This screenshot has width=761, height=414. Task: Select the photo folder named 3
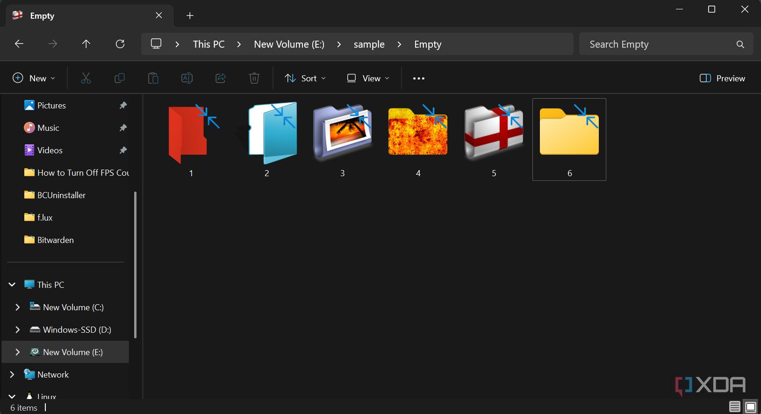(x=343, y=140)
